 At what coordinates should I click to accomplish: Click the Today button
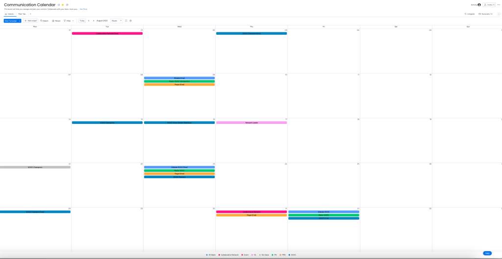pos(82,21)
